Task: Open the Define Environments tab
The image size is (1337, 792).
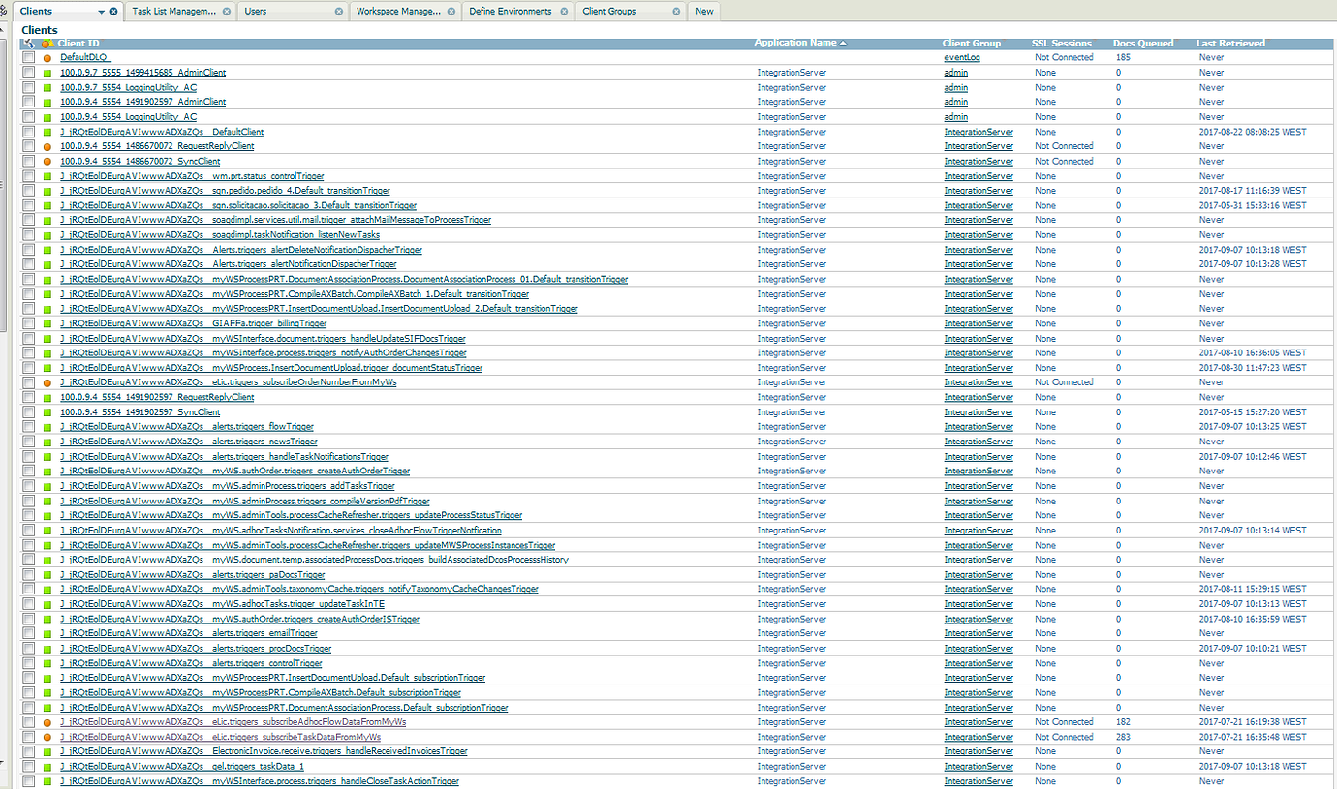Action: (510, 12)
